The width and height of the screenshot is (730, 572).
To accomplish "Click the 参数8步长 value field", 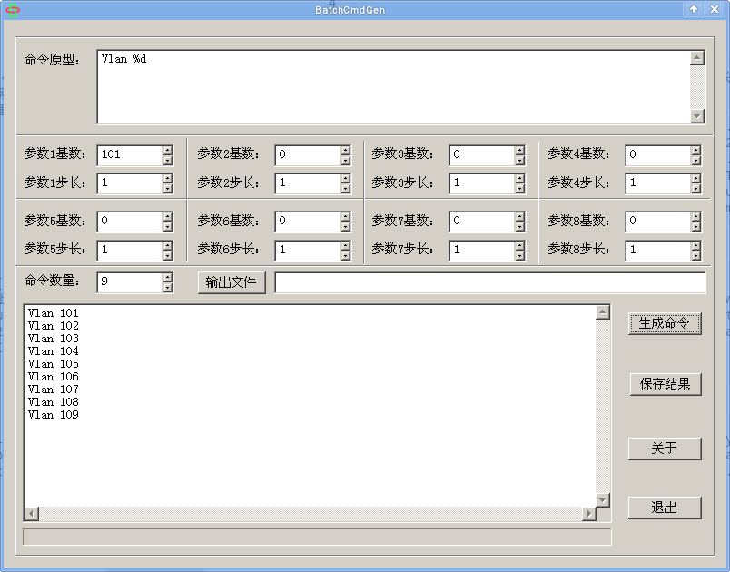I will pyautogui.click(x=658, y=251).
